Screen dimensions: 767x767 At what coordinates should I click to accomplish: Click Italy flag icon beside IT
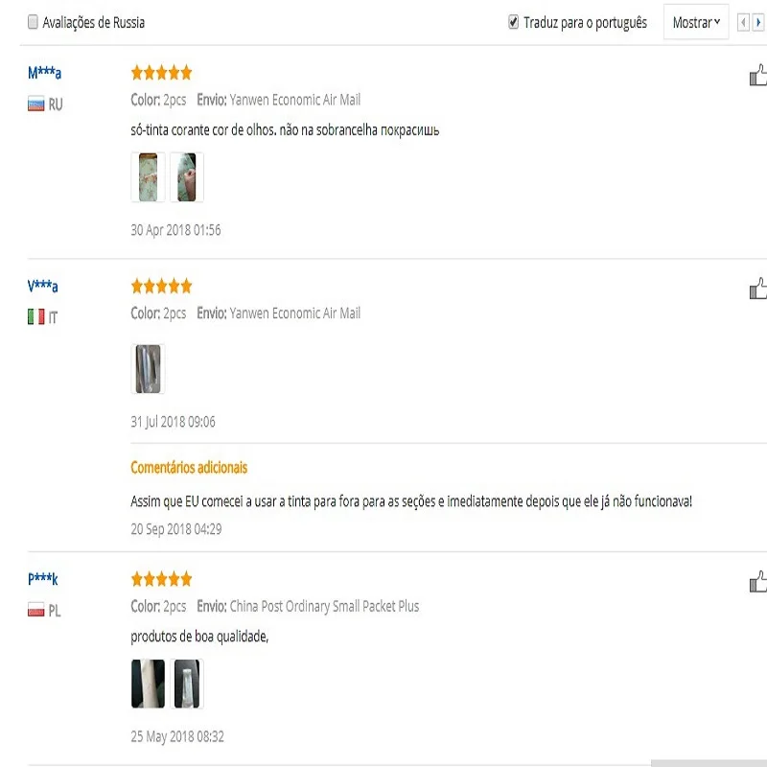(36, 317)
